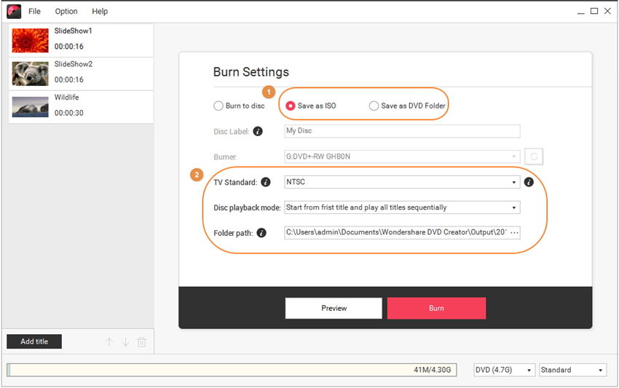Choose the Save as ISO radio button
619x388 pixels.
coord(291,106)
